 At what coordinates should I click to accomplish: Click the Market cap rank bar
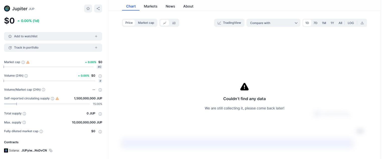coord(49,67)
